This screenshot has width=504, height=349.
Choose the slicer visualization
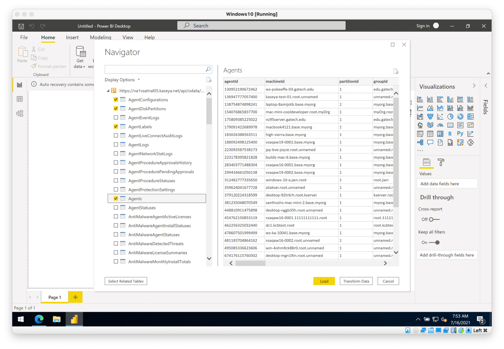point(420,134)
